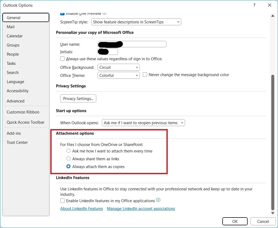The width and height of the screenshot is (278, 228).
Task: Toggle Enable Live Preview checkbox
Action: click(62, 13)
